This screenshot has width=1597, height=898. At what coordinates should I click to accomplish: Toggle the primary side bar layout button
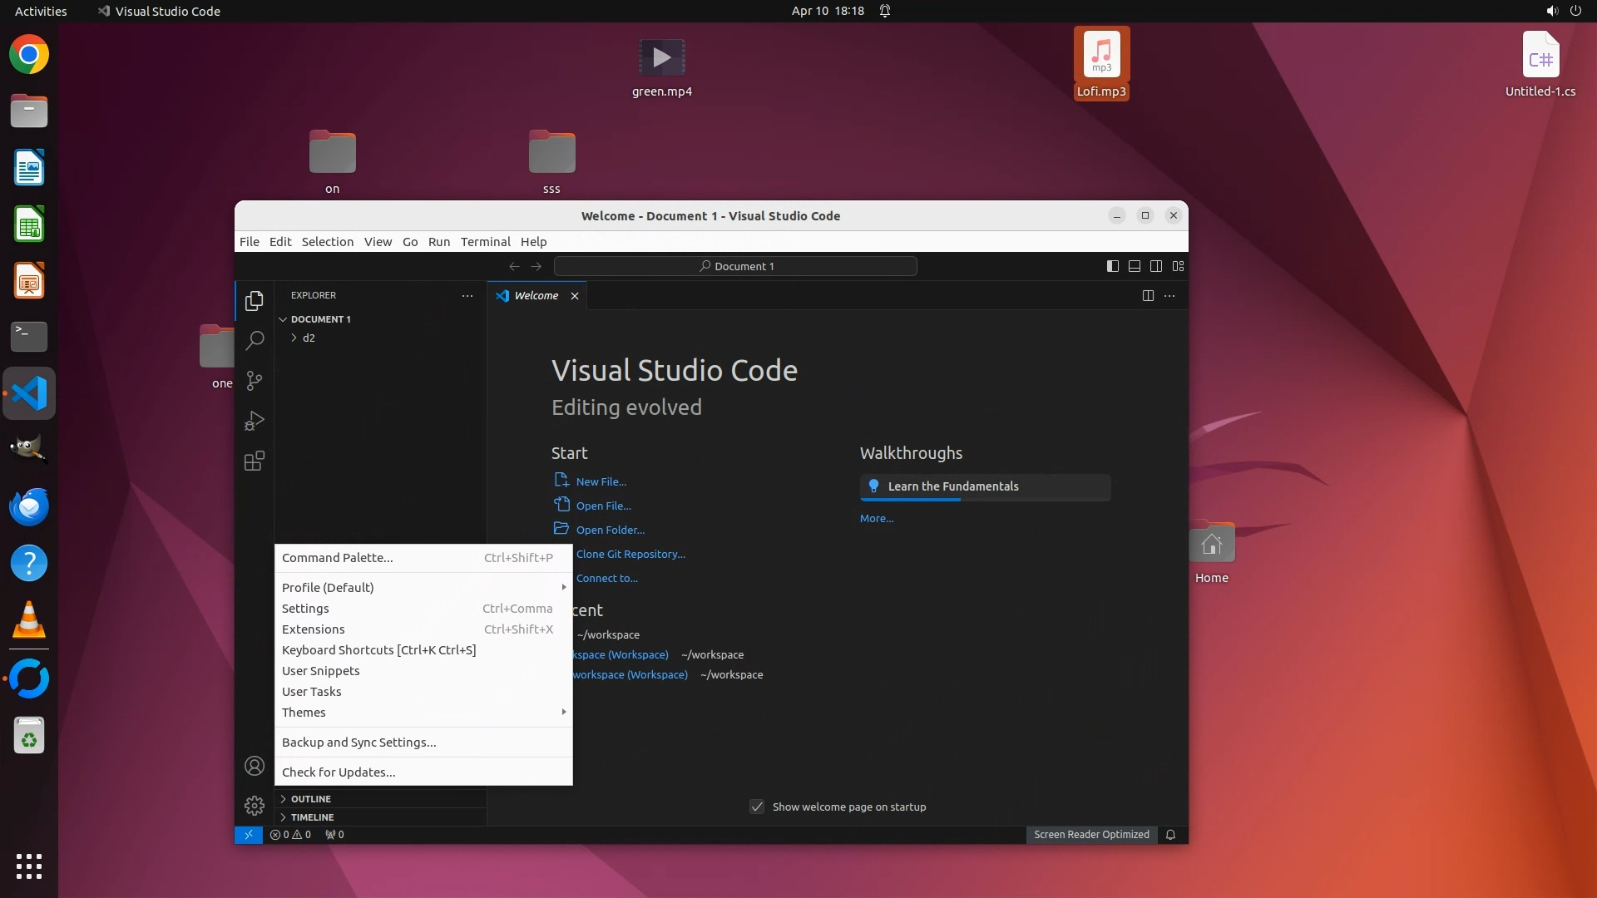pos(1112,266)
